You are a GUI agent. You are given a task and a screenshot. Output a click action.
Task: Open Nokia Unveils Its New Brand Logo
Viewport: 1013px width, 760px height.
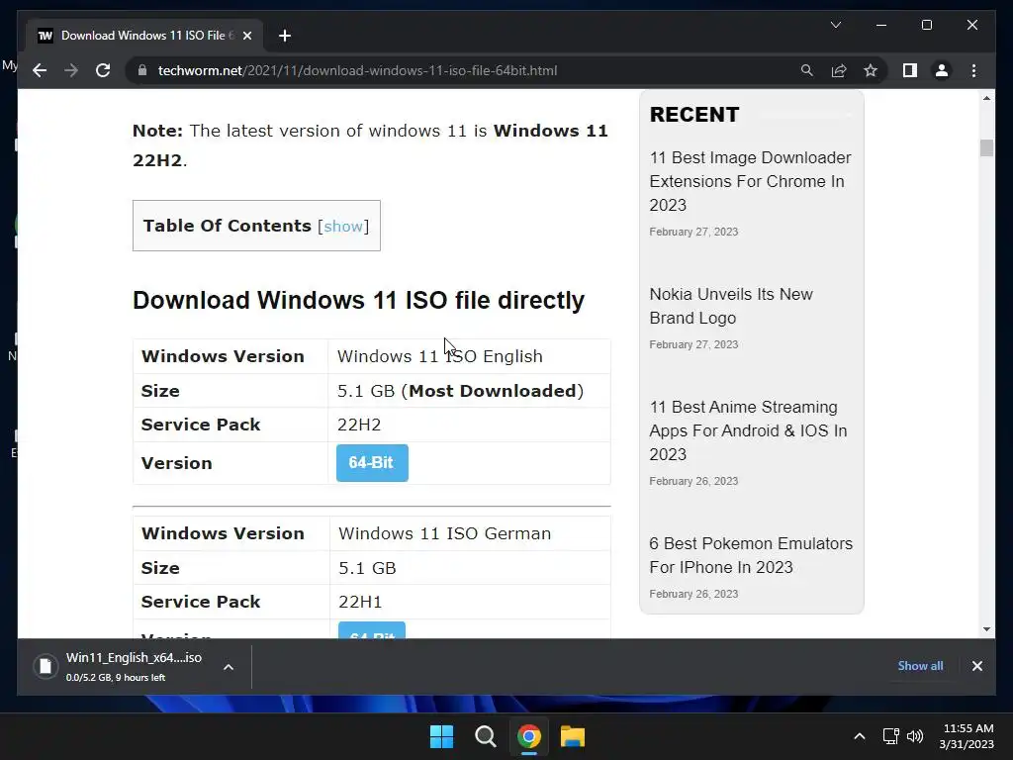pyautogui.click(x=731, y=307)
